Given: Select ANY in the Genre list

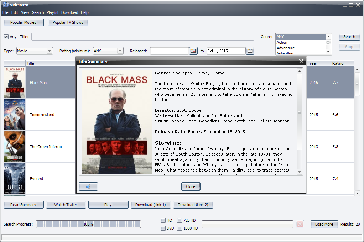Looking at the screenshot, I should (301, 37).
